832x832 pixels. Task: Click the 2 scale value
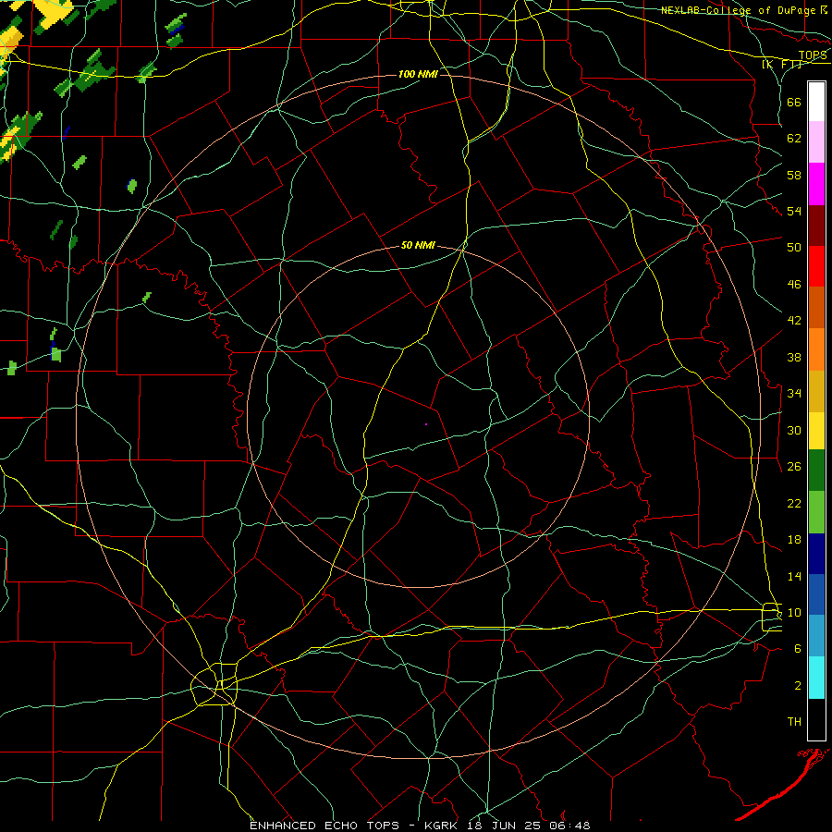click(798, 686)
